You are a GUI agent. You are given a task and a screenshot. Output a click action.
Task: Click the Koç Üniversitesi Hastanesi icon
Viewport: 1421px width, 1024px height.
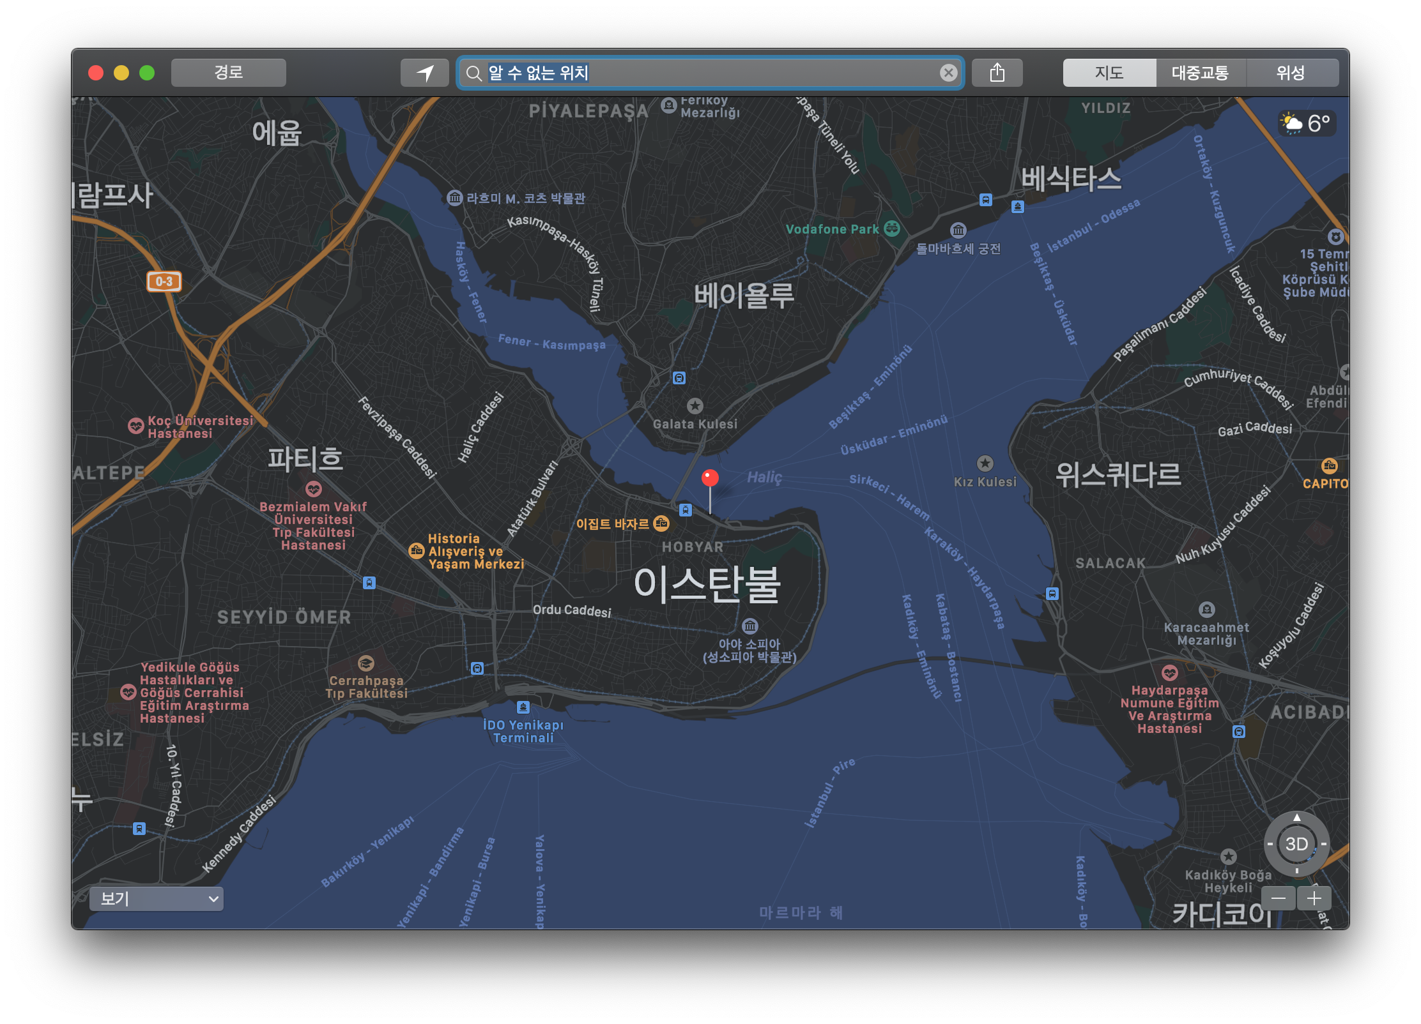point(135,426)
